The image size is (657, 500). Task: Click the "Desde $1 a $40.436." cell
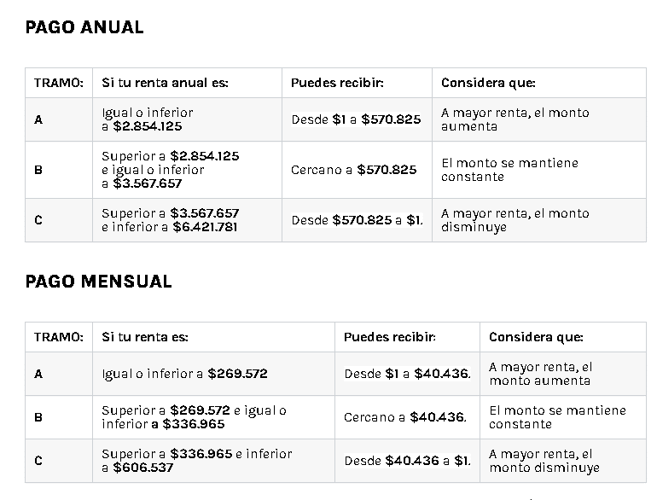(x=407, y=374)
